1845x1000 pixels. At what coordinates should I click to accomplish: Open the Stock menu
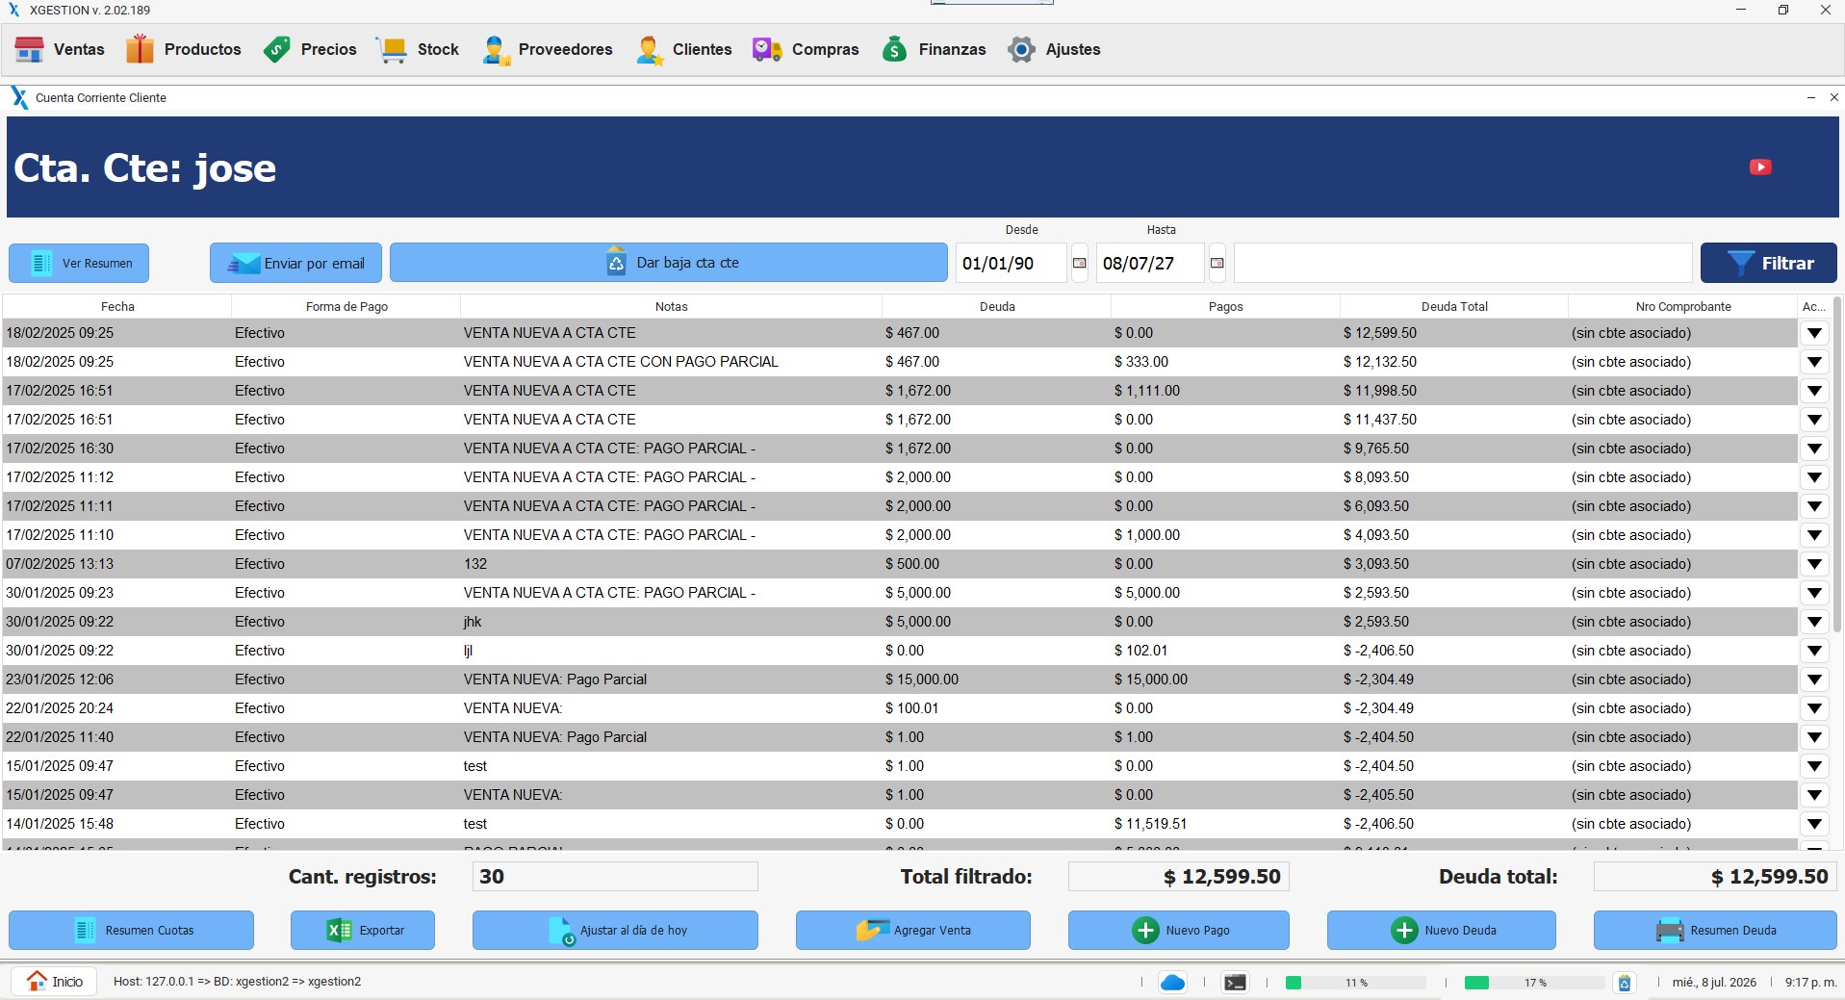coord(418,49)
